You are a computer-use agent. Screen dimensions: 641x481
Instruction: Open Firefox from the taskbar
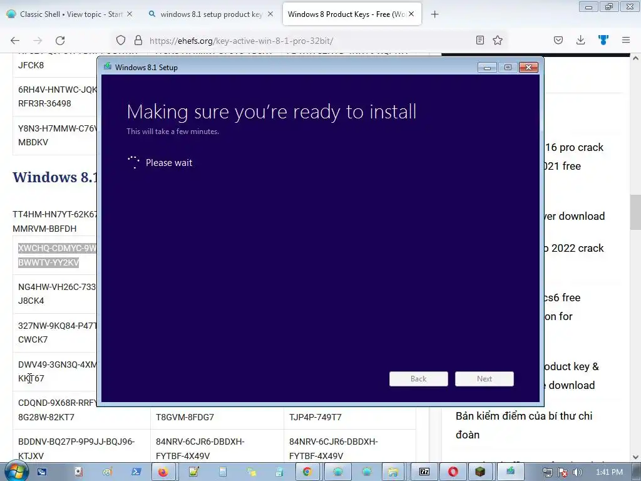tap(163, 472)
